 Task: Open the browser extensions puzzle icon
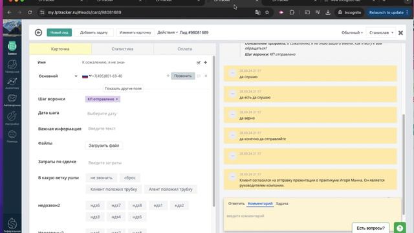click(x=292, y=12)
